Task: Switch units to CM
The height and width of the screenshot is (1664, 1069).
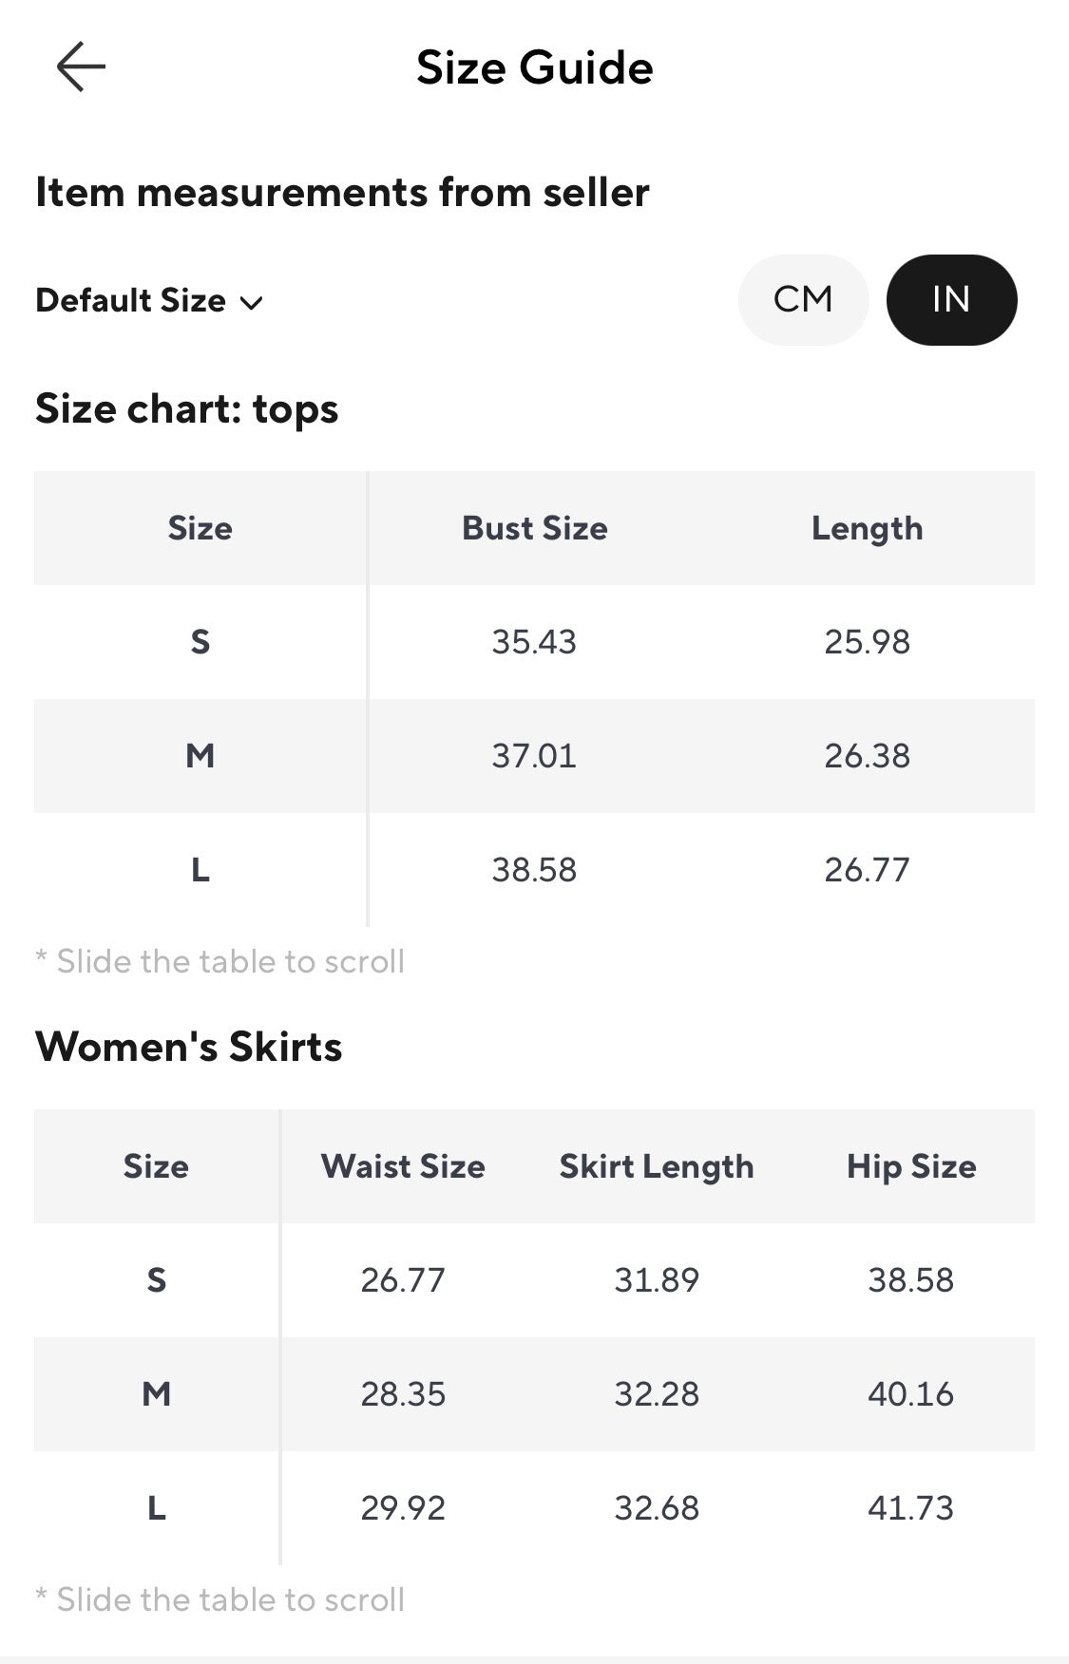Action: click(803, 300)
